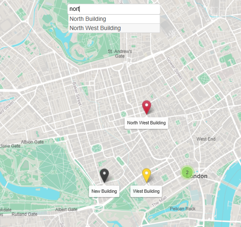241x227 pixels.
Task: Choose North West Building in the autocomplete list
Action: coord(114,28)
